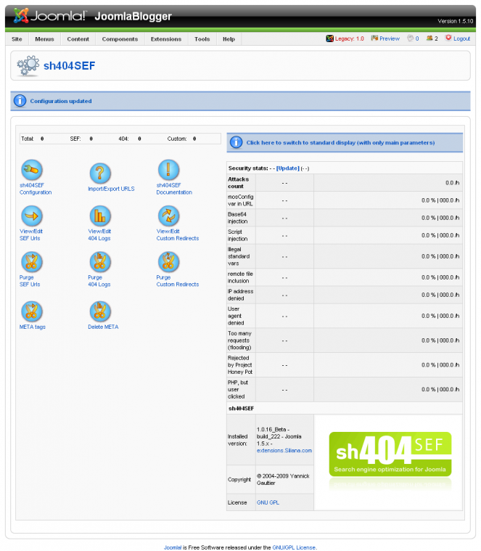Switch to standard display link
Screen dimensions: 481x551
pos(340,143)
